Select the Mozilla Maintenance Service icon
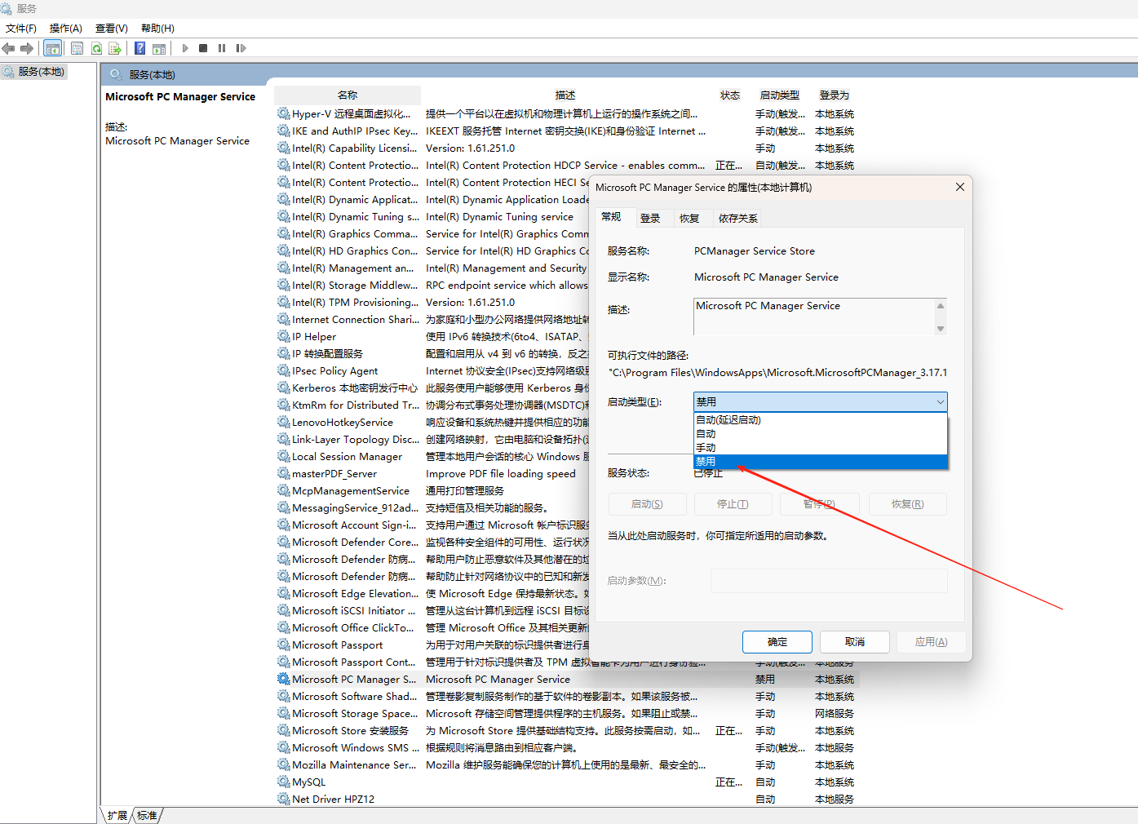Viewport: 1138px width, 824px height. point(283,764)
